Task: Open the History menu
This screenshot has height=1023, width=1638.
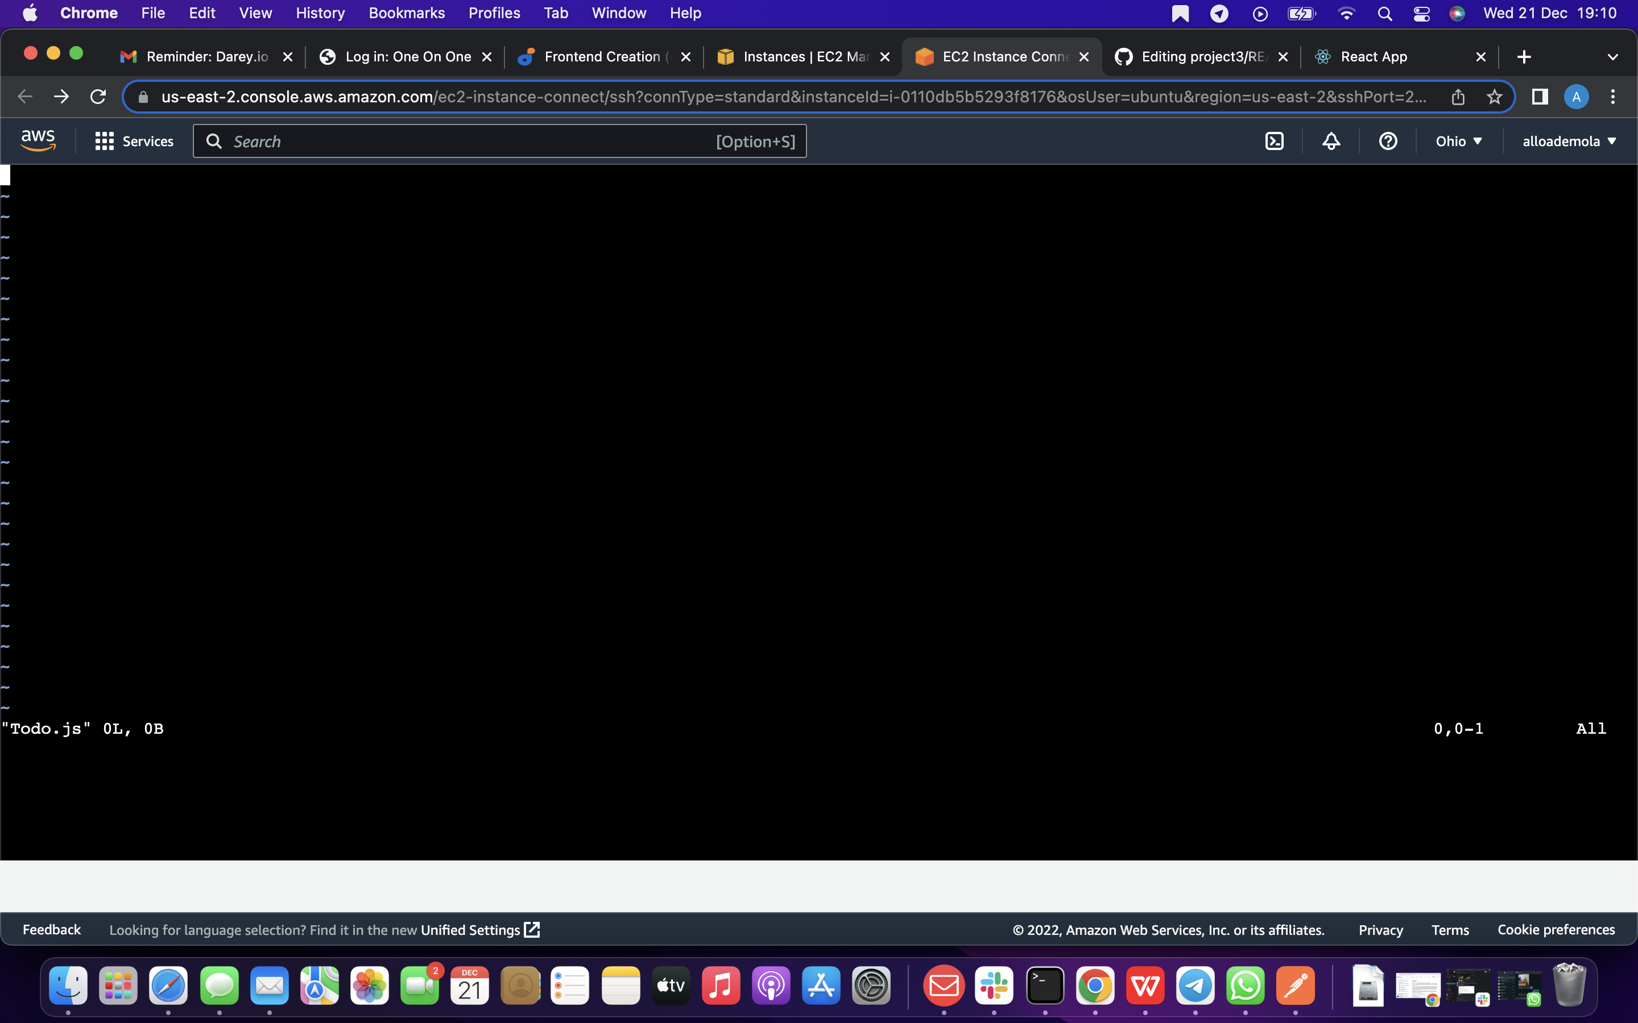Action: (x=320, y=13)
